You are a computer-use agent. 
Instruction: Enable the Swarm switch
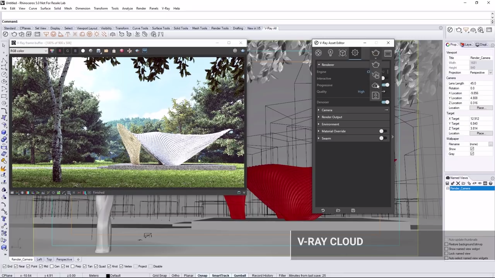(383, 138)
